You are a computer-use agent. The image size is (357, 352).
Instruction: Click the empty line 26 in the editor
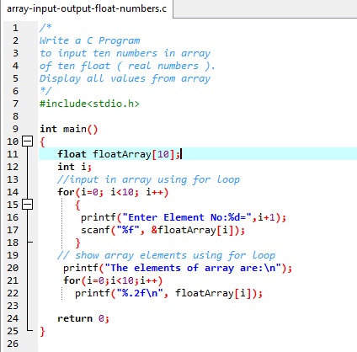(x=196, y=344)
